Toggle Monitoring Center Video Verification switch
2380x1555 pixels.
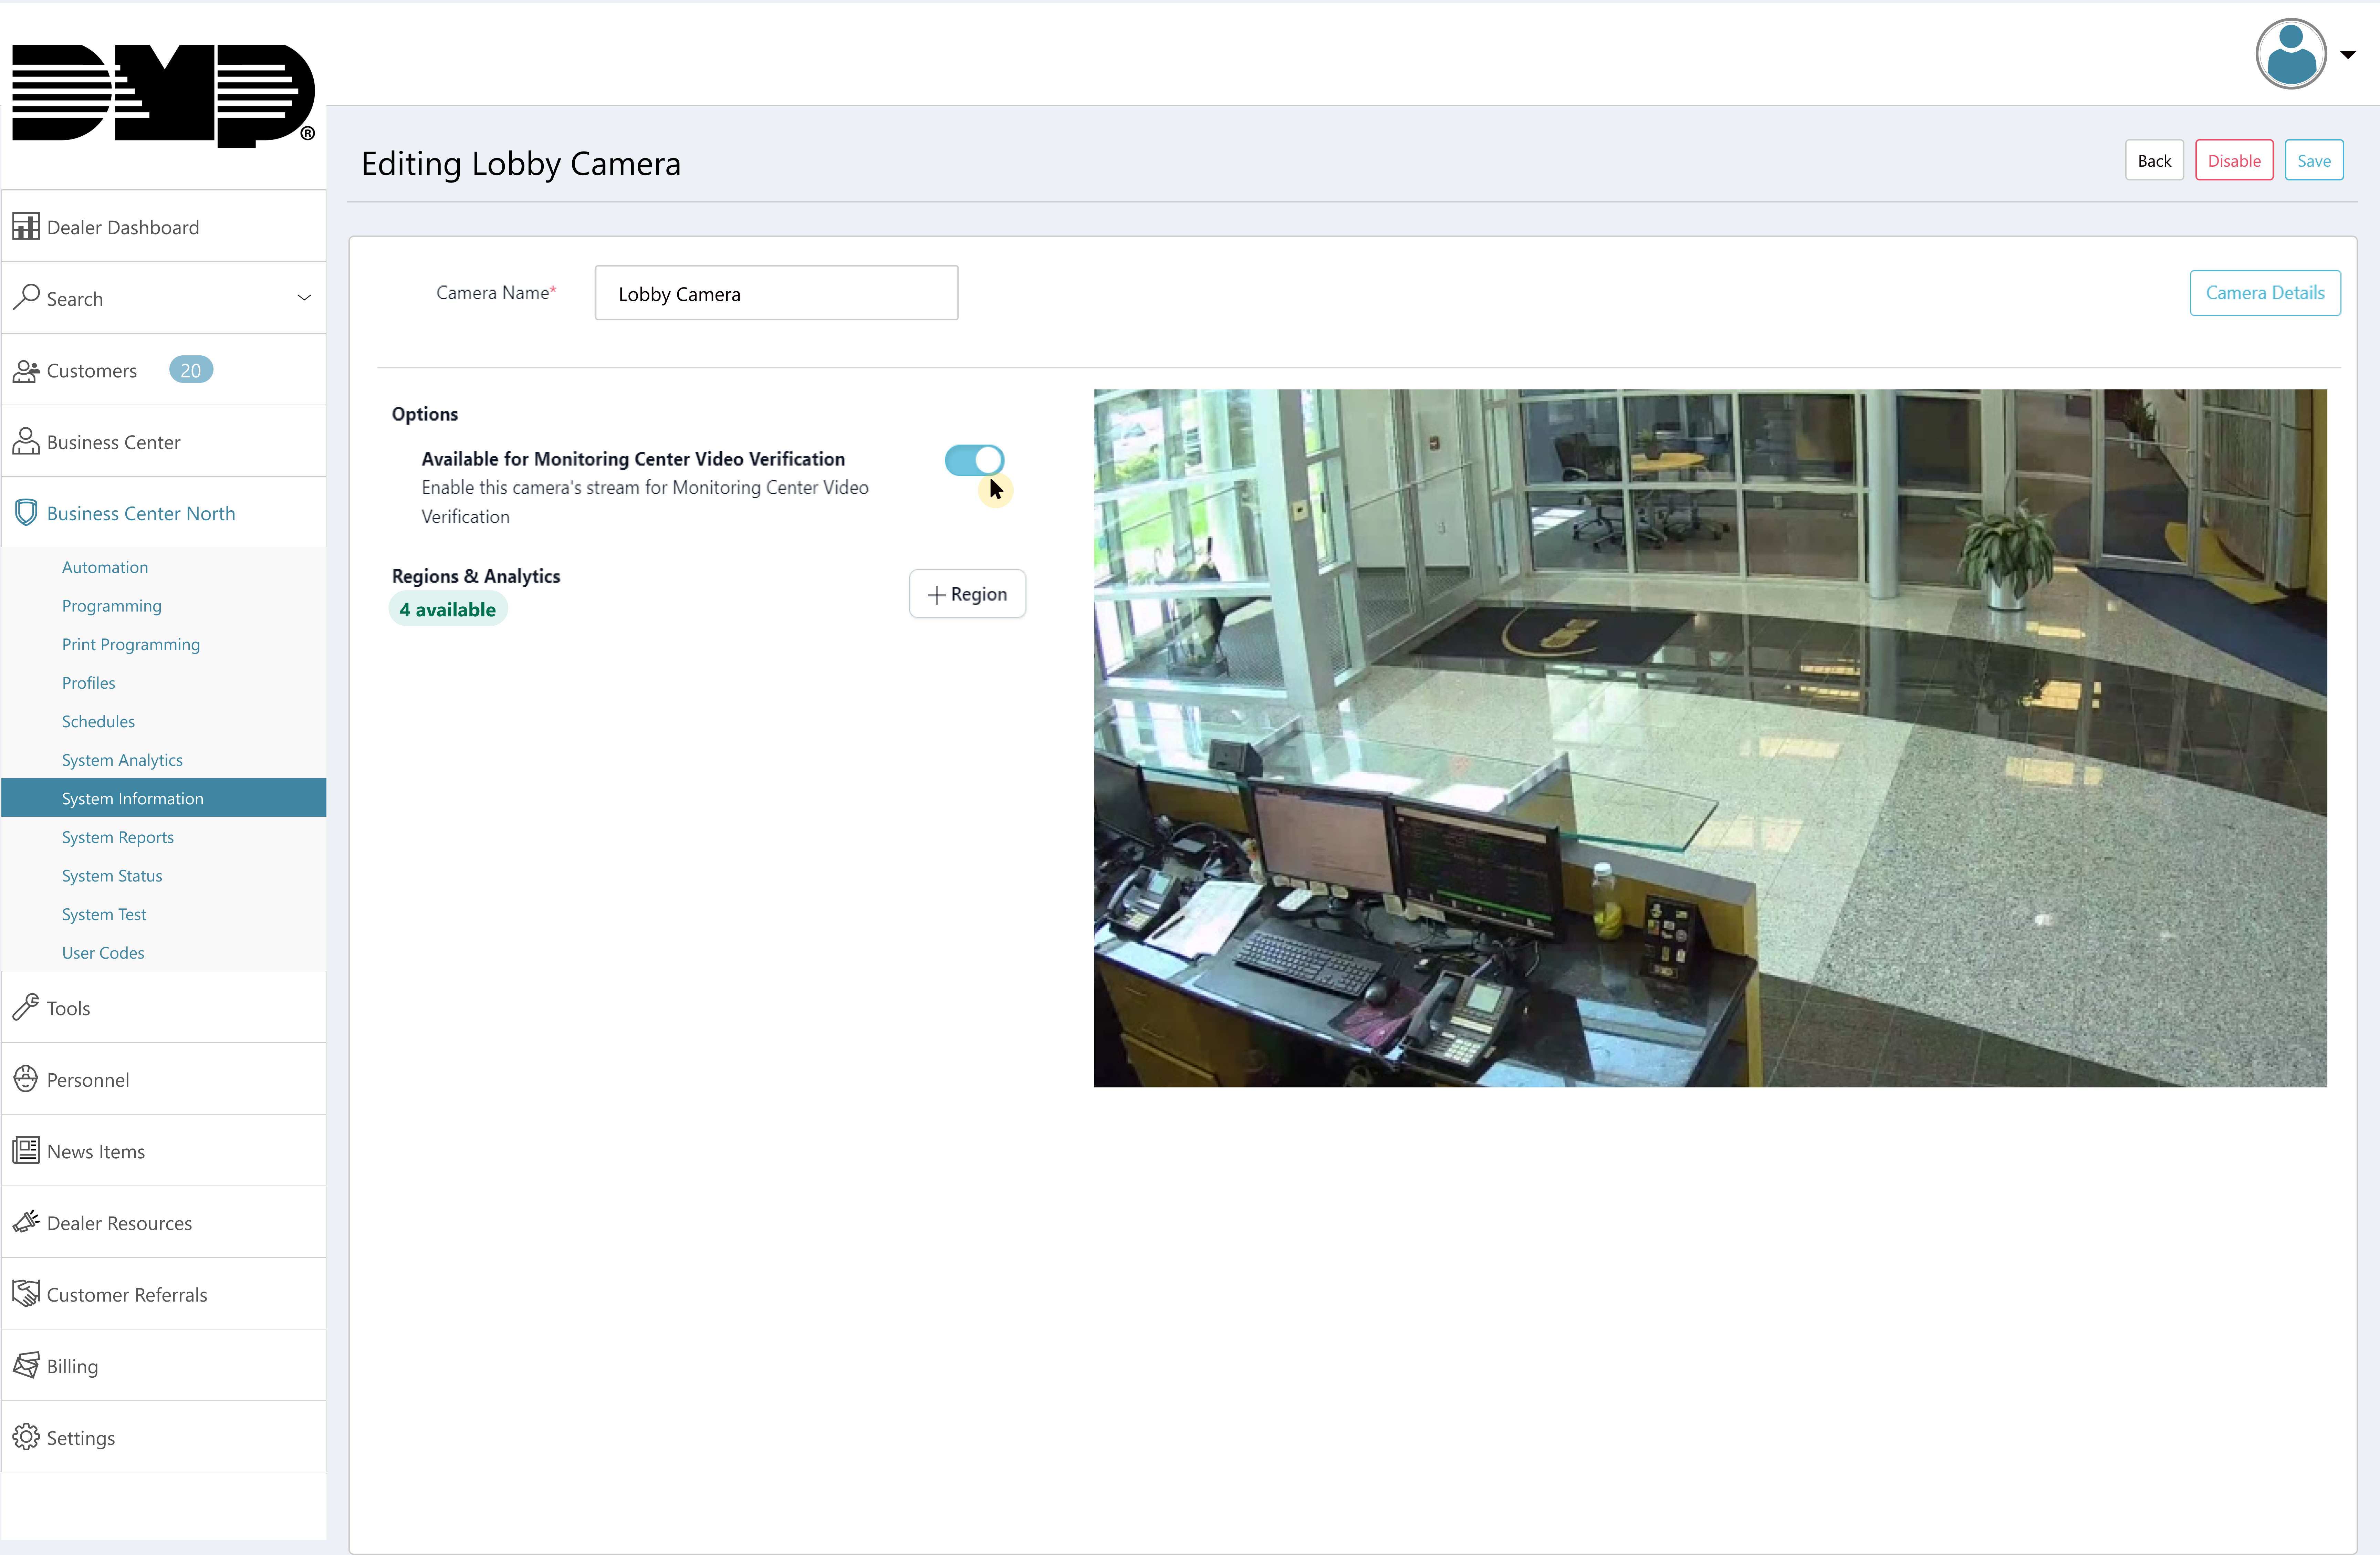(974, 460)
